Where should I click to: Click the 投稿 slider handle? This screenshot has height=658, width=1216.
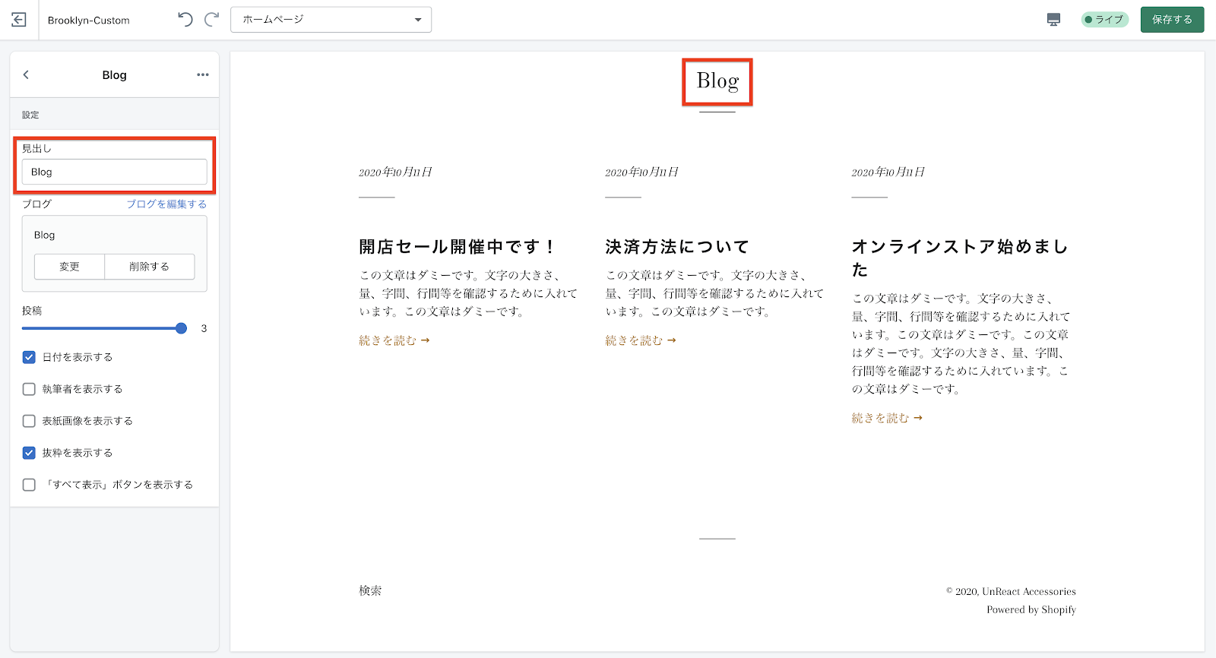pos(181,328)
